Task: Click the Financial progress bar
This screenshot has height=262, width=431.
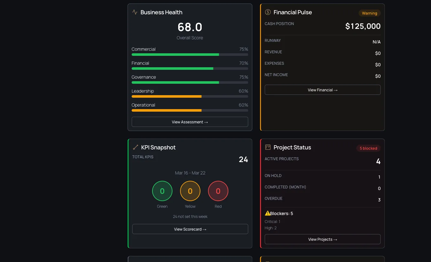Action: click(x=190, y=69)
